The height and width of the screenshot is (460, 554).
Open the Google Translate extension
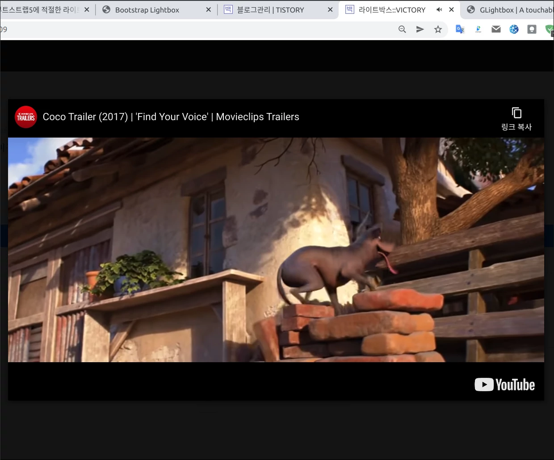coord(460,29)
